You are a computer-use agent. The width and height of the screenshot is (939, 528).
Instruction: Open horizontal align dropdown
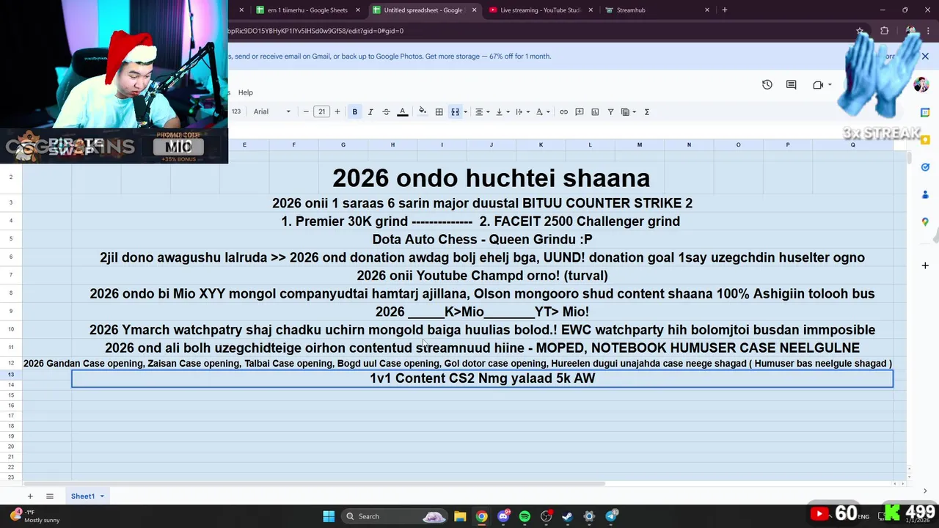[482, 111]
